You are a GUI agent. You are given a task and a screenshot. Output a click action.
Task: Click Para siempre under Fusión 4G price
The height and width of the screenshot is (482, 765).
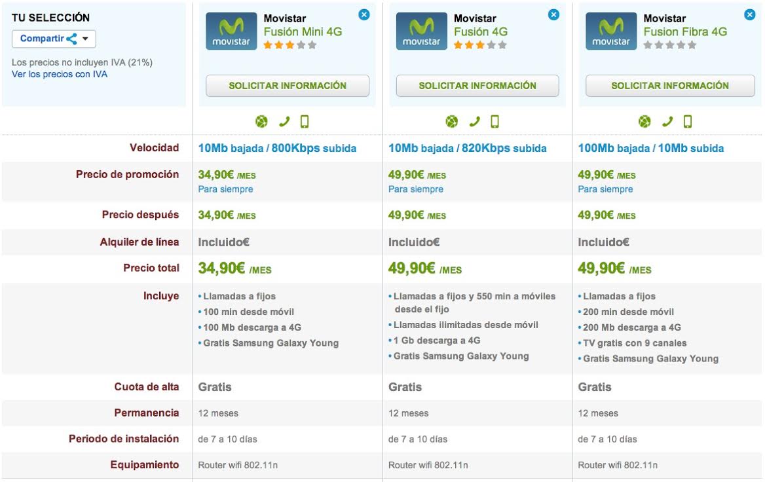pos(416,189)
